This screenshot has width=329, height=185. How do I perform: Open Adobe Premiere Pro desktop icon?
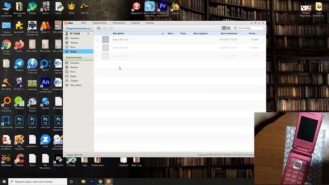(x=162, y=9)
